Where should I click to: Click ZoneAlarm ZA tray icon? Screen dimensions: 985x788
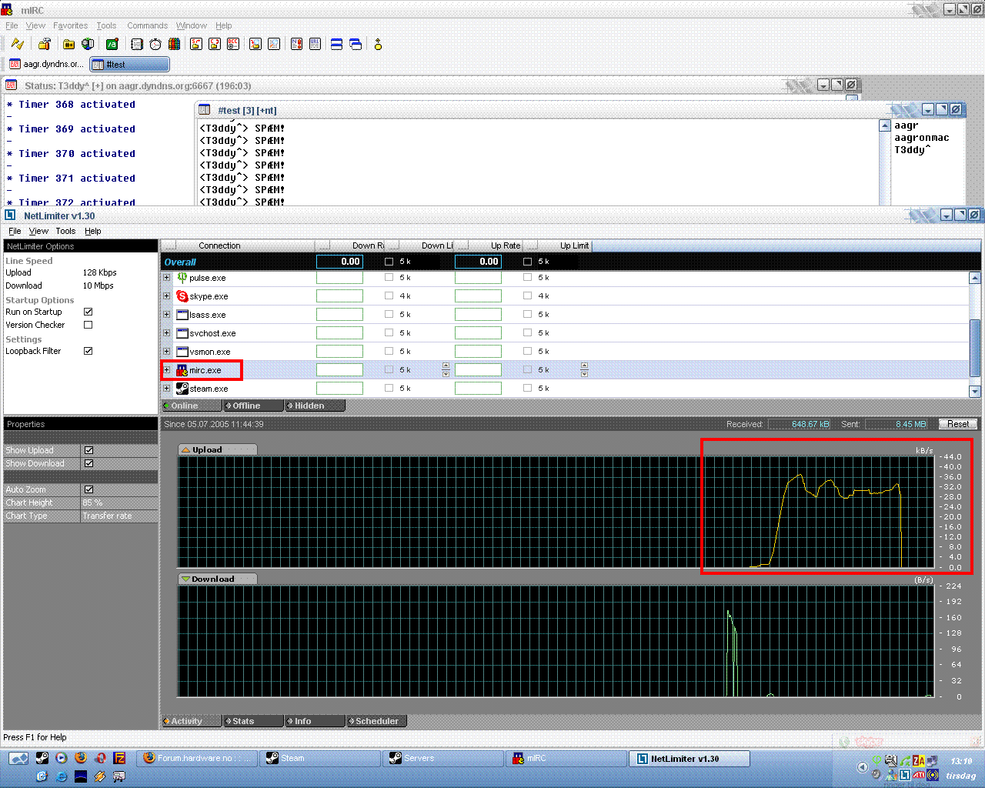919,761
